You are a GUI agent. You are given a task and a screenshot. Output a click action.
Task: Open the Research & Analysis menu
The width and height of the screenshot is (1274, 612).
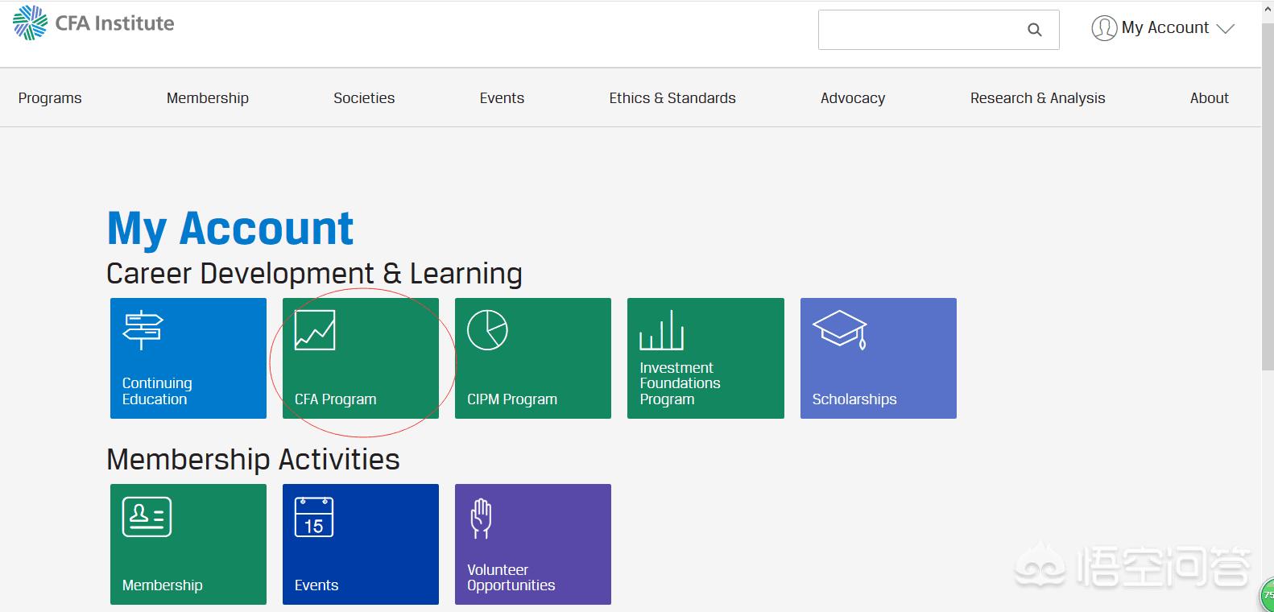click(x=1037, y=98)
